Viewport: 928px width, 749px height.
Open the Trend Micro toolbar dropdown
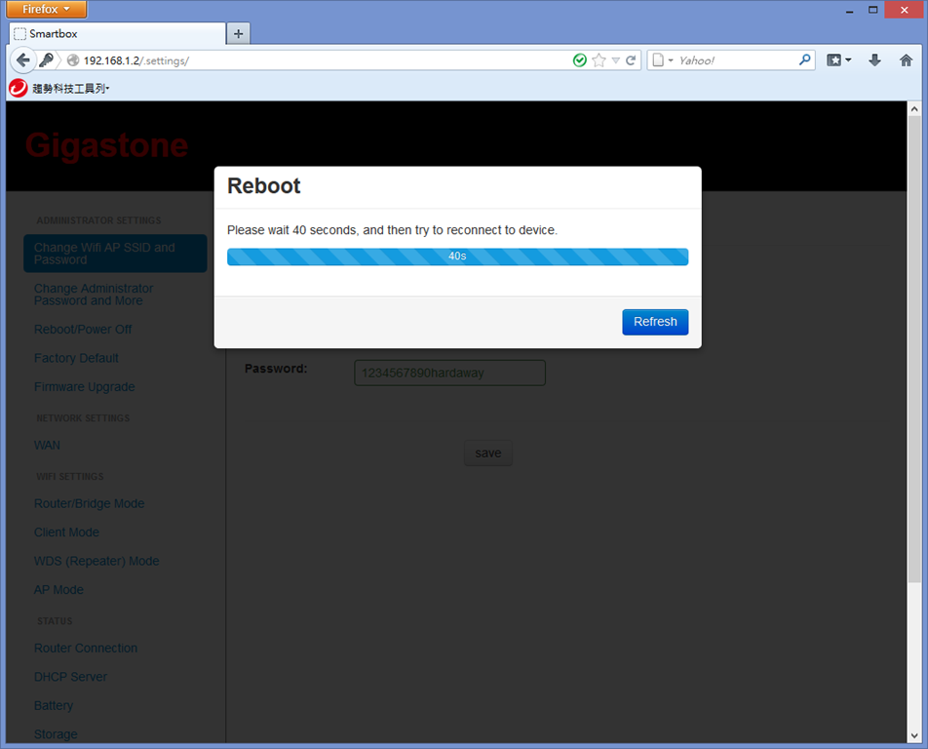71,89
